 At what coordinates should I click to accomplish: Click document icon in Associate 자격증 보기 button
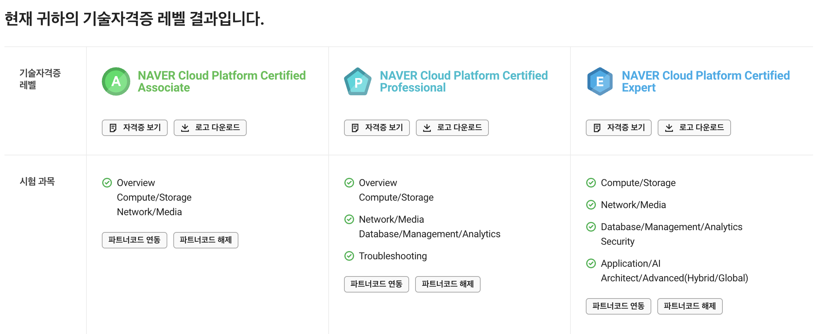click(113, 128)
